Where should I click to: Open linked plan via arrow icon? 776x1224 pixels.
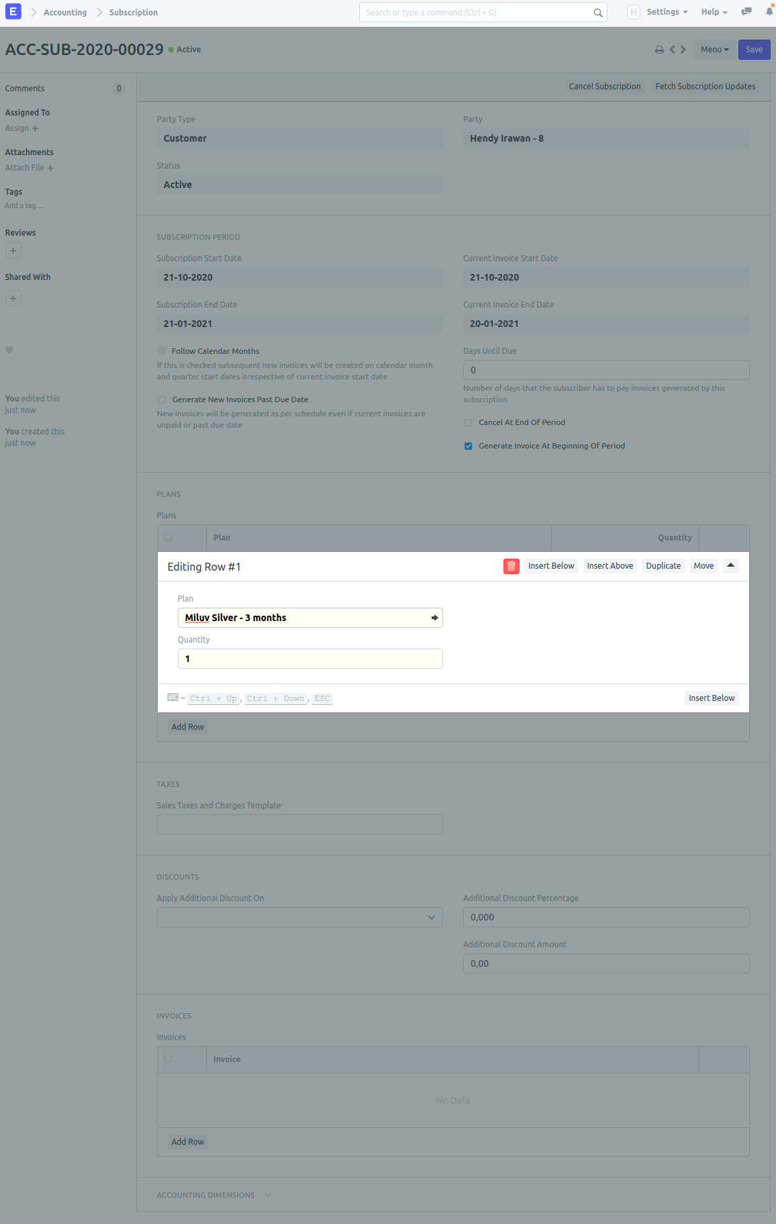pos(434,618)
